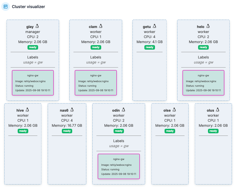Select the hive node name

point(20,110)
